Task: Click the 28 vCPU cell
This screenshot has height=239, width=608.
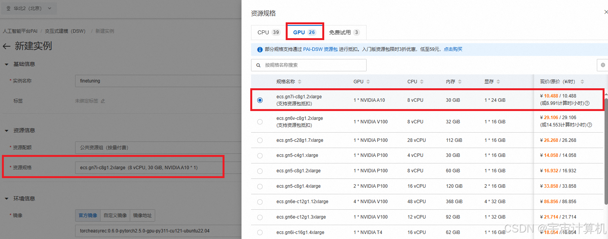Action: (x=417, y=140)
